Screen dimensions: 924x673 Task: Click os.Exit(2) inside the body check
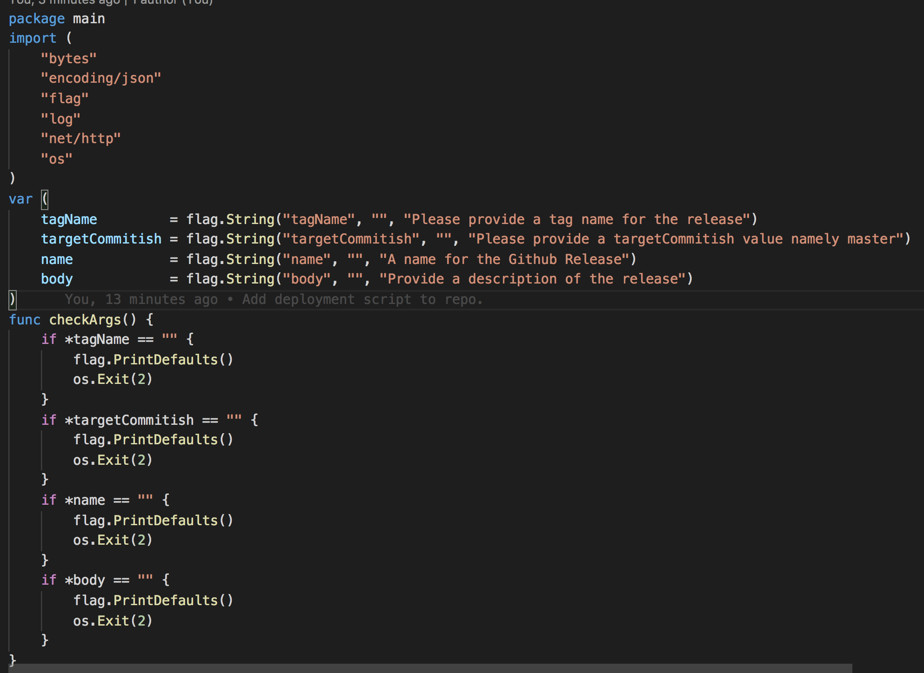(x=113, y=621)
